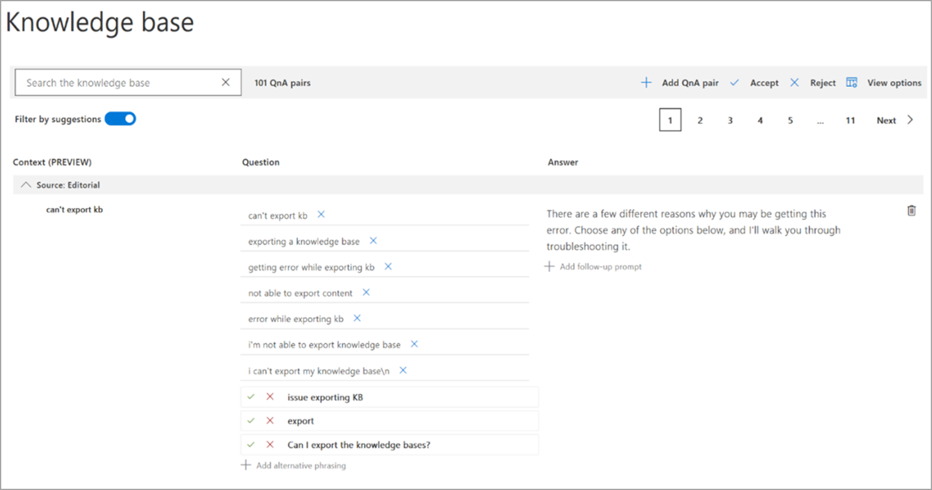Turn off Filter by suggestions toggle
The width and height of the screenshot is (932, 490).
coord(120,119)
